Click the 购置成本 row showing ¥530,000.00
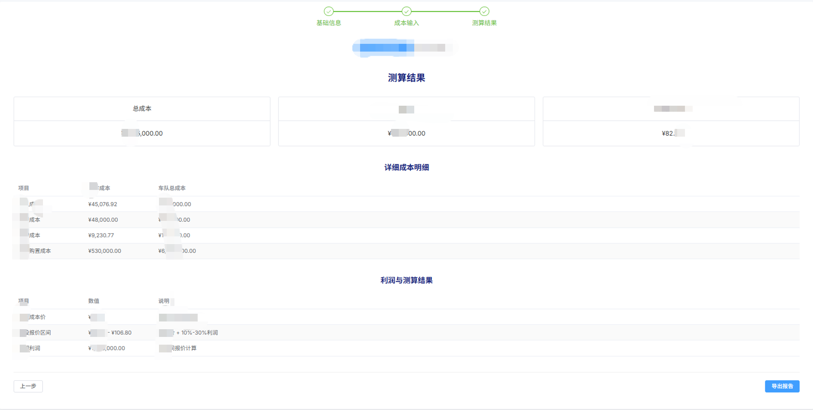813x410 pixels. coord(105,251)
